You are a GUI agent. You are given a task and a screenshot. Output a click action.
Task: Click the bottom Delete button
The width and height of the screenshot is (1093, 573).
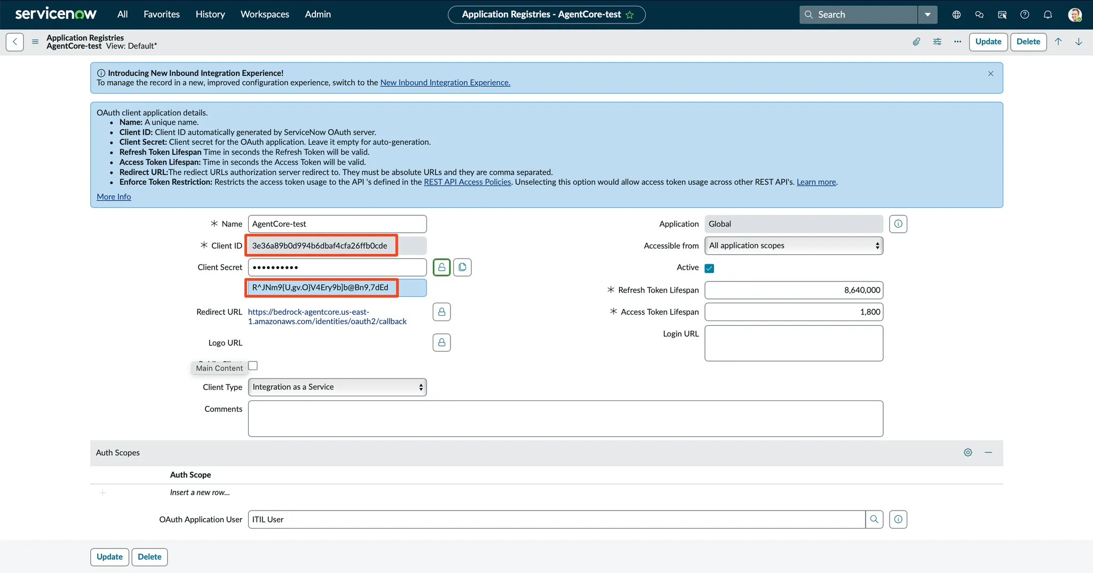[x=149, y=557]
